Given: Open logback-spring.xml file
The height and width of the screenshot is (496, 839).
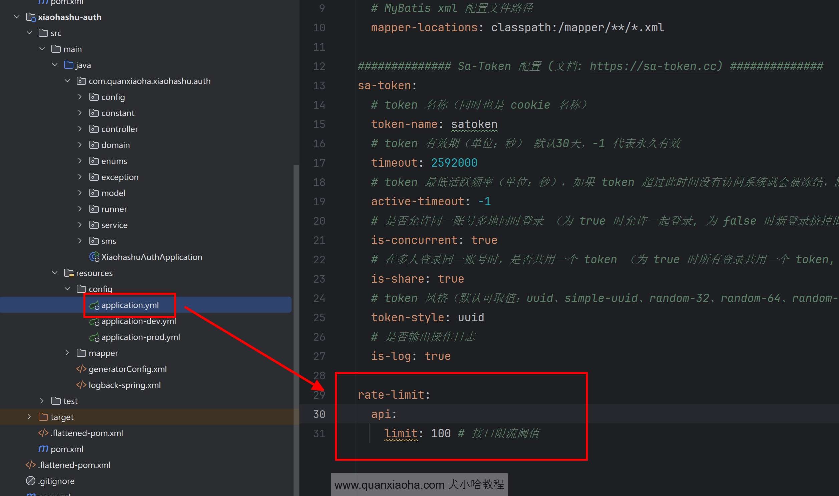Looking at the screenshot, I should (124, 385).
